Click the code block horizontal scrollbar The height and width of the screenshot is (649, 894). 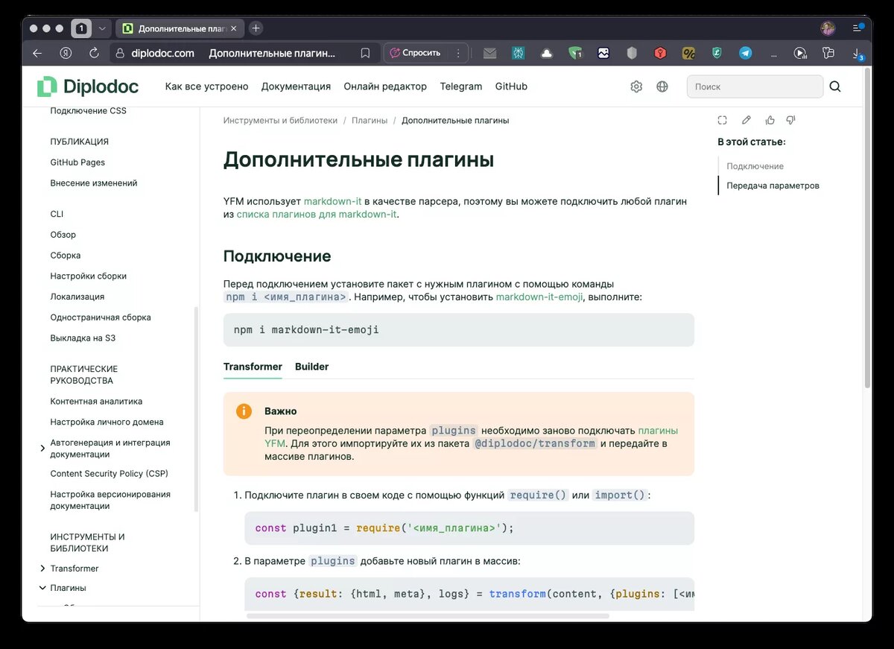[x=428, y=616]
